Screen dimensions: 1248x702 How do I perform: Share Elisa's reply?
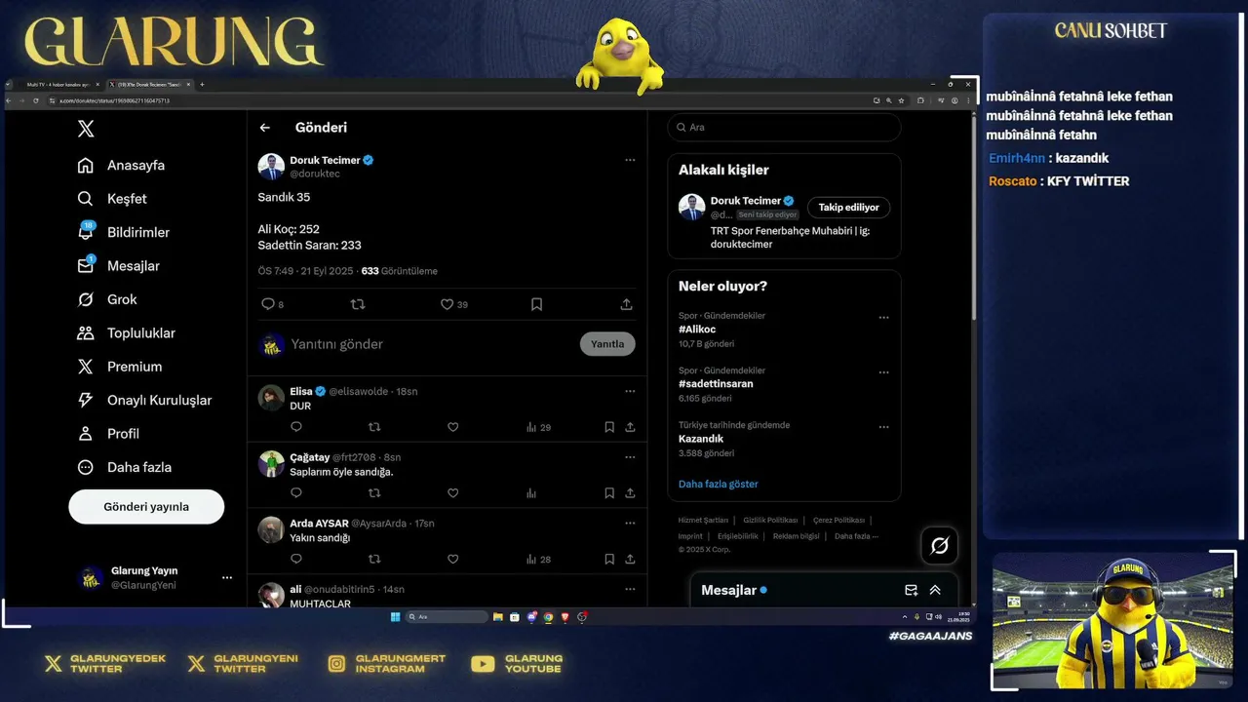tap(630, 427)
